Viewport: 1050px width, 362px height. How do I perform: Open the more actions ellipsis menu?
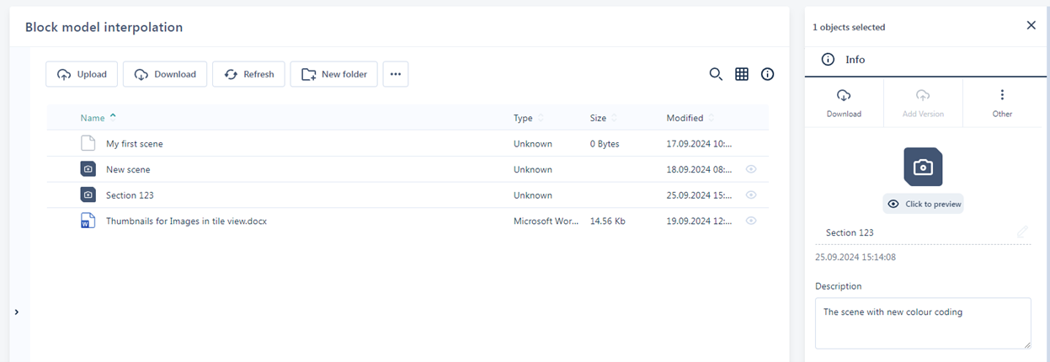[396, 74]
